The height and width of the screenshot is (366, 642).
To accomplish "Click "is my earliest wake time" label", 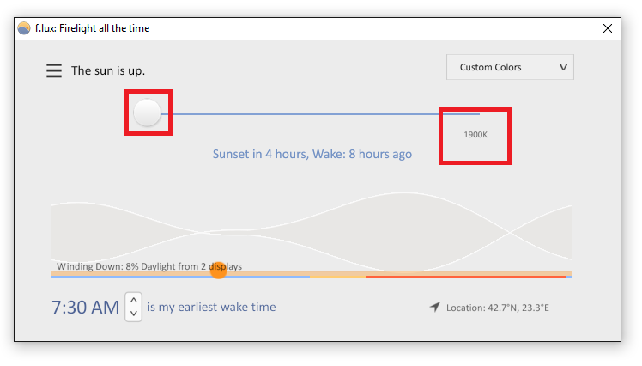I will (x=211, y=307).
